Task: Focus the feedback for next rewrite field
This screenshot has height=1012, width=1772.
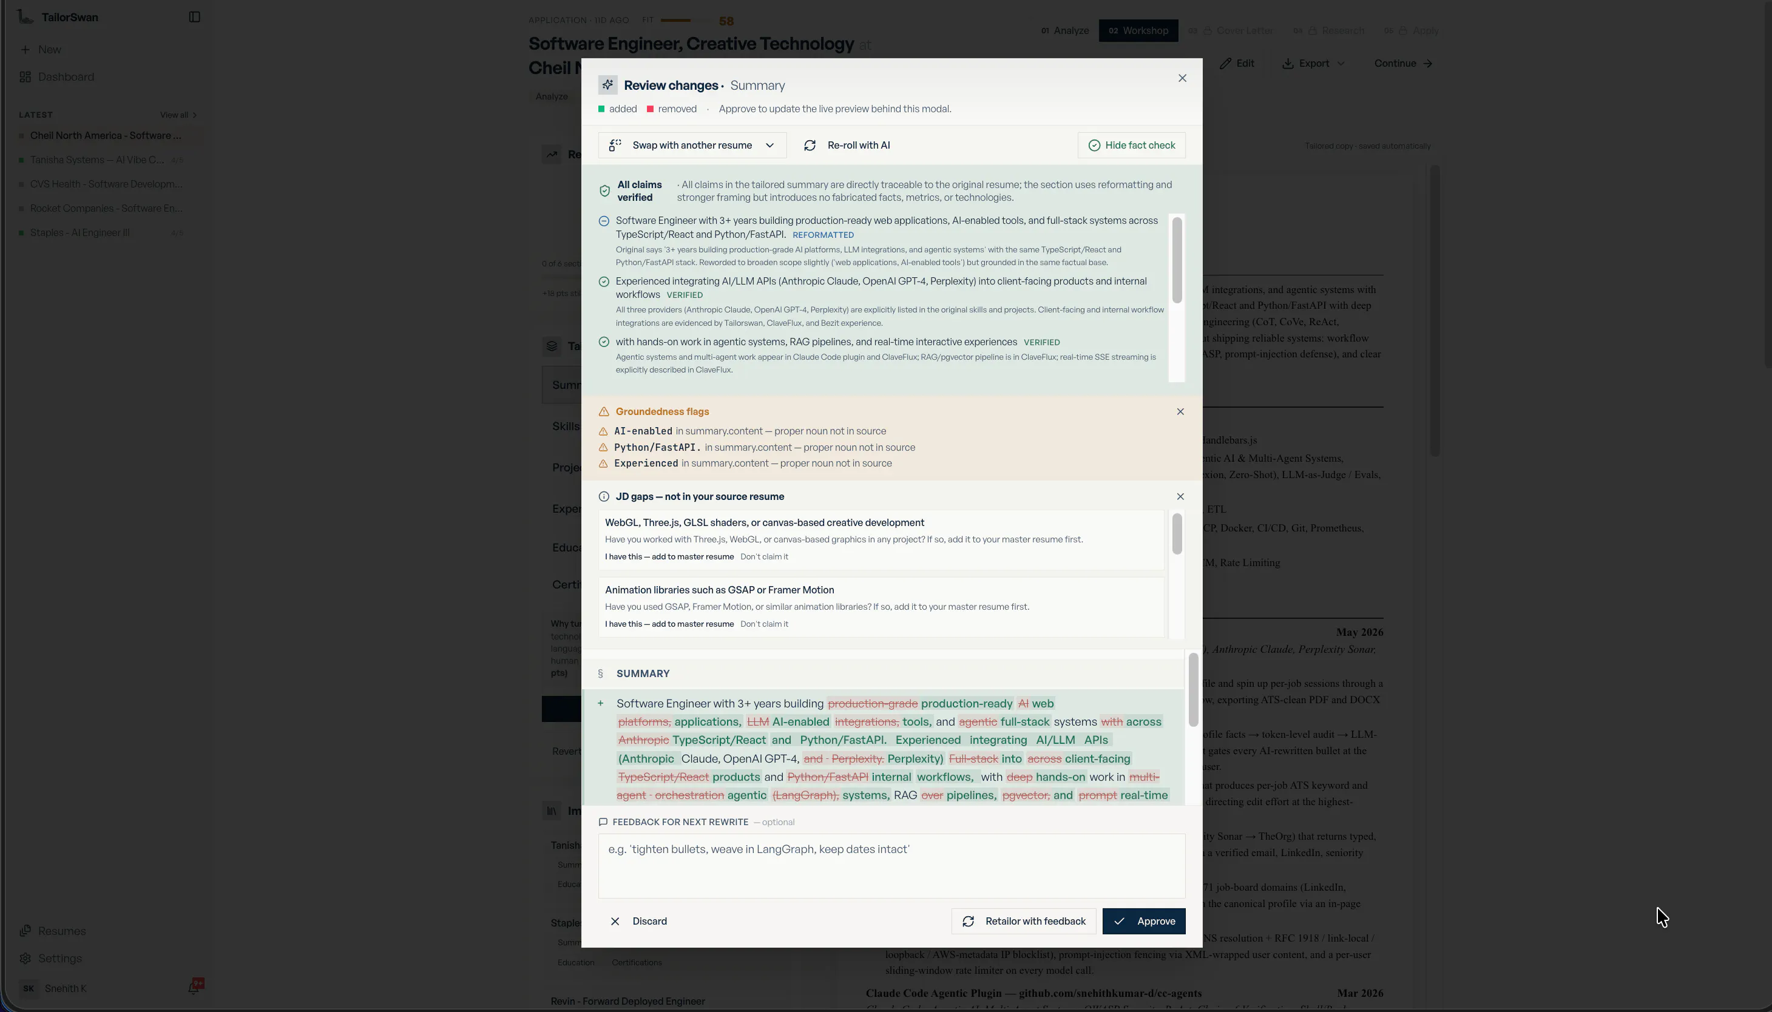Action: 892,865
